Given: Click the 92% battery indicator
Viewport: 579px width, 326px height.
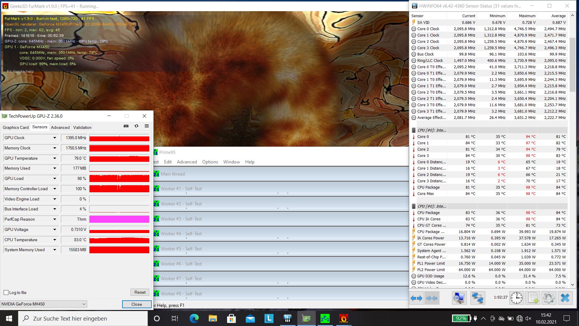Looking at the screenshot, I should 461,318.
